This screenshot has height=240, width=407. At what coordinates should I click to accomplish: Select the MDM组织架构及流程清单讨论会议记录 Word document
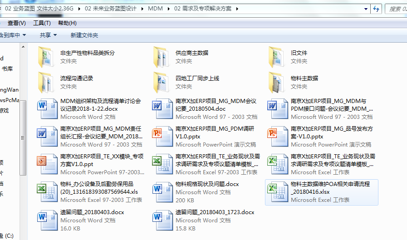[x=100, y=105]
